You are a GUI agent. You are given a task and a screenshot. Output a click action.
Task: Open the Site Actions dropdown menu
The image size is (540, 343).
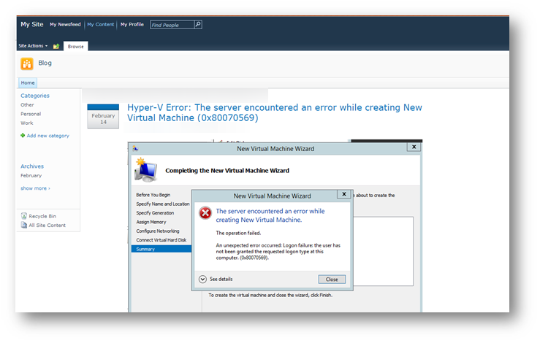click(34, 46)
